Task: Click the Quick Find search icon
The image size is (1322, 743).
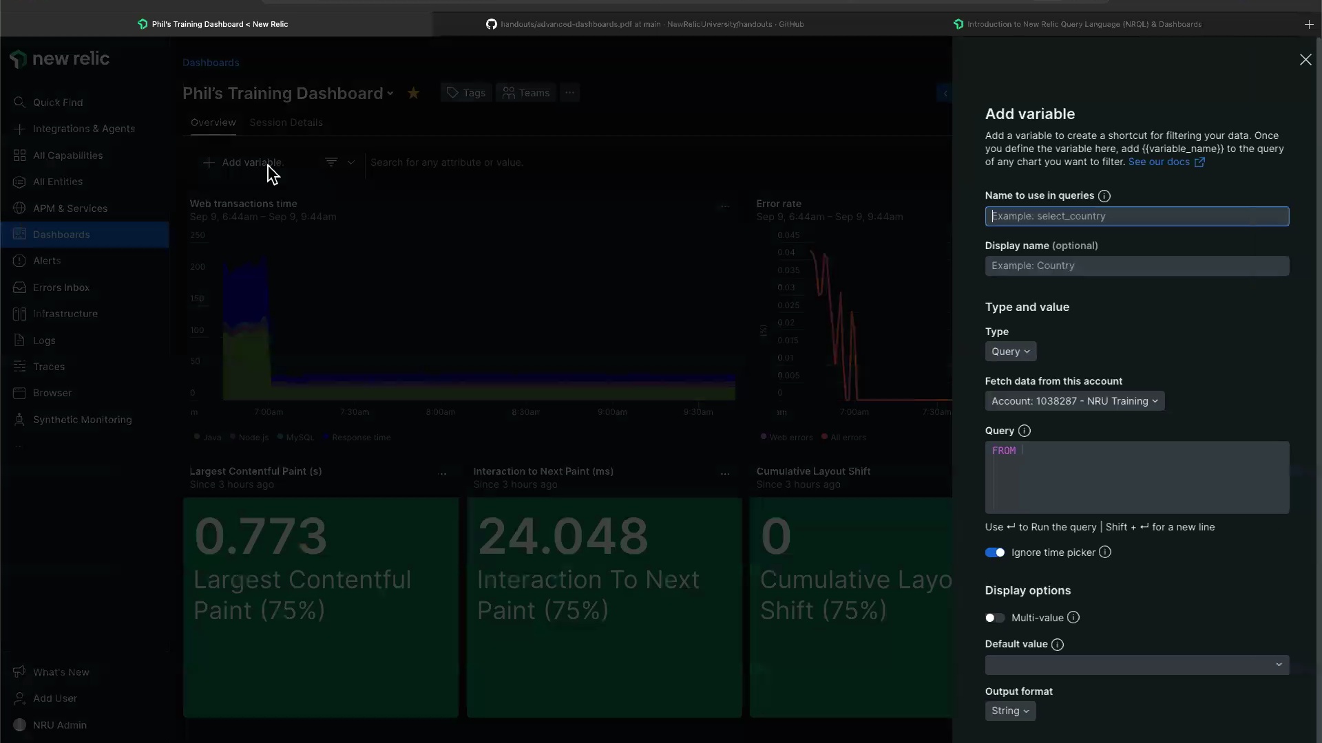Action: click(19, 103)
